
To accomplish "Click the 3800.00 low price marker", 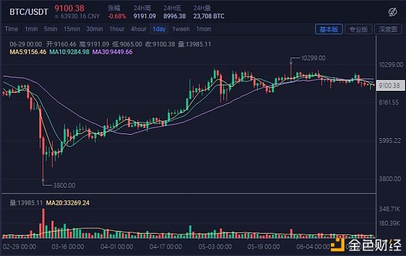I will 64,186.
